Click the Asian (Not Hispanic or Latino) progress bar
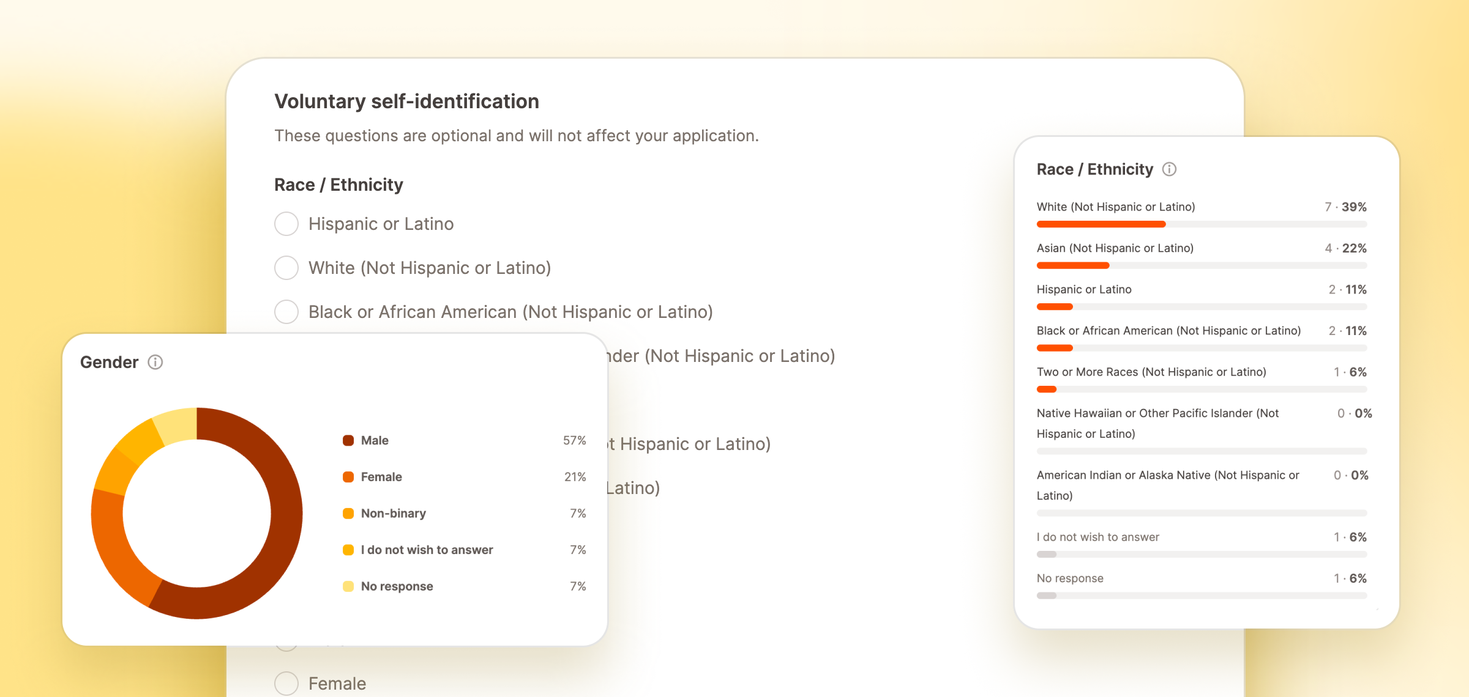 (1202, 265)
